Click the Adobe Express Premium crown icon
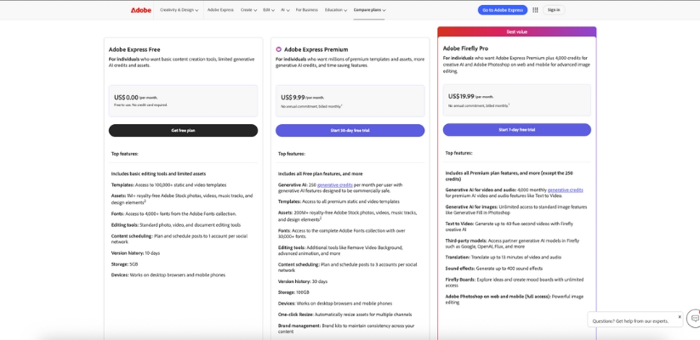The width and height of the screenshot is (700, 340). pos(279,49)
